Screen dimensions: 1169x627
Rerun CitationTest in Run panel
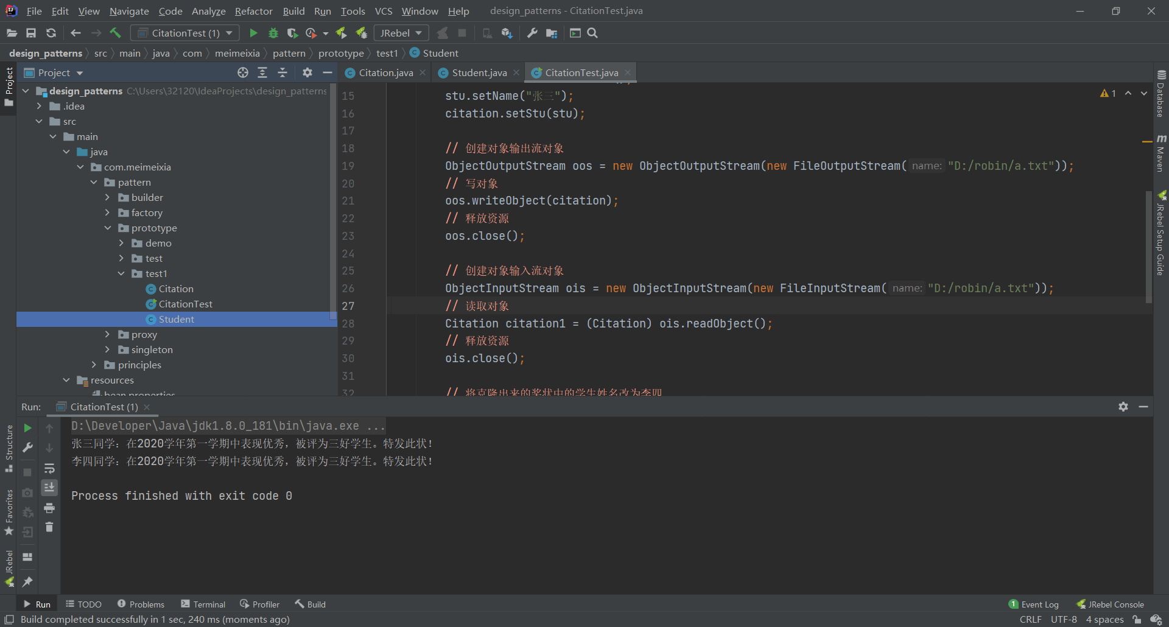27,428
